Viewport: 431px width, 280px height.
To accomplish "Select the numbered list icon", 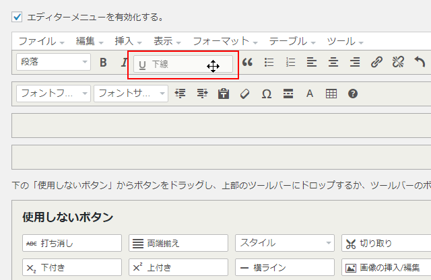I will [x=291, y=63].
